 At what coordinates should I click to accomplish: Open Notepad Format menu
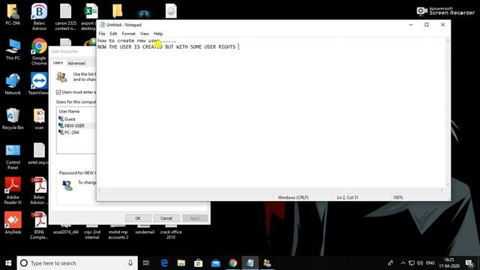(128, 34)
